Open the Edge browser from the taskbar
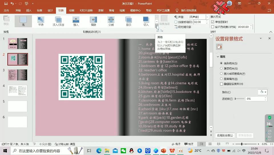The height and width of the screenshot is (155, 274). (x=99, y=151)
